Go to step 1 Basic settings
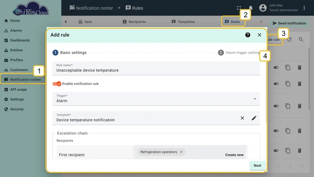The height and width of the screenshot is (177, 314). pyautogui.click(x=70, y=53)
